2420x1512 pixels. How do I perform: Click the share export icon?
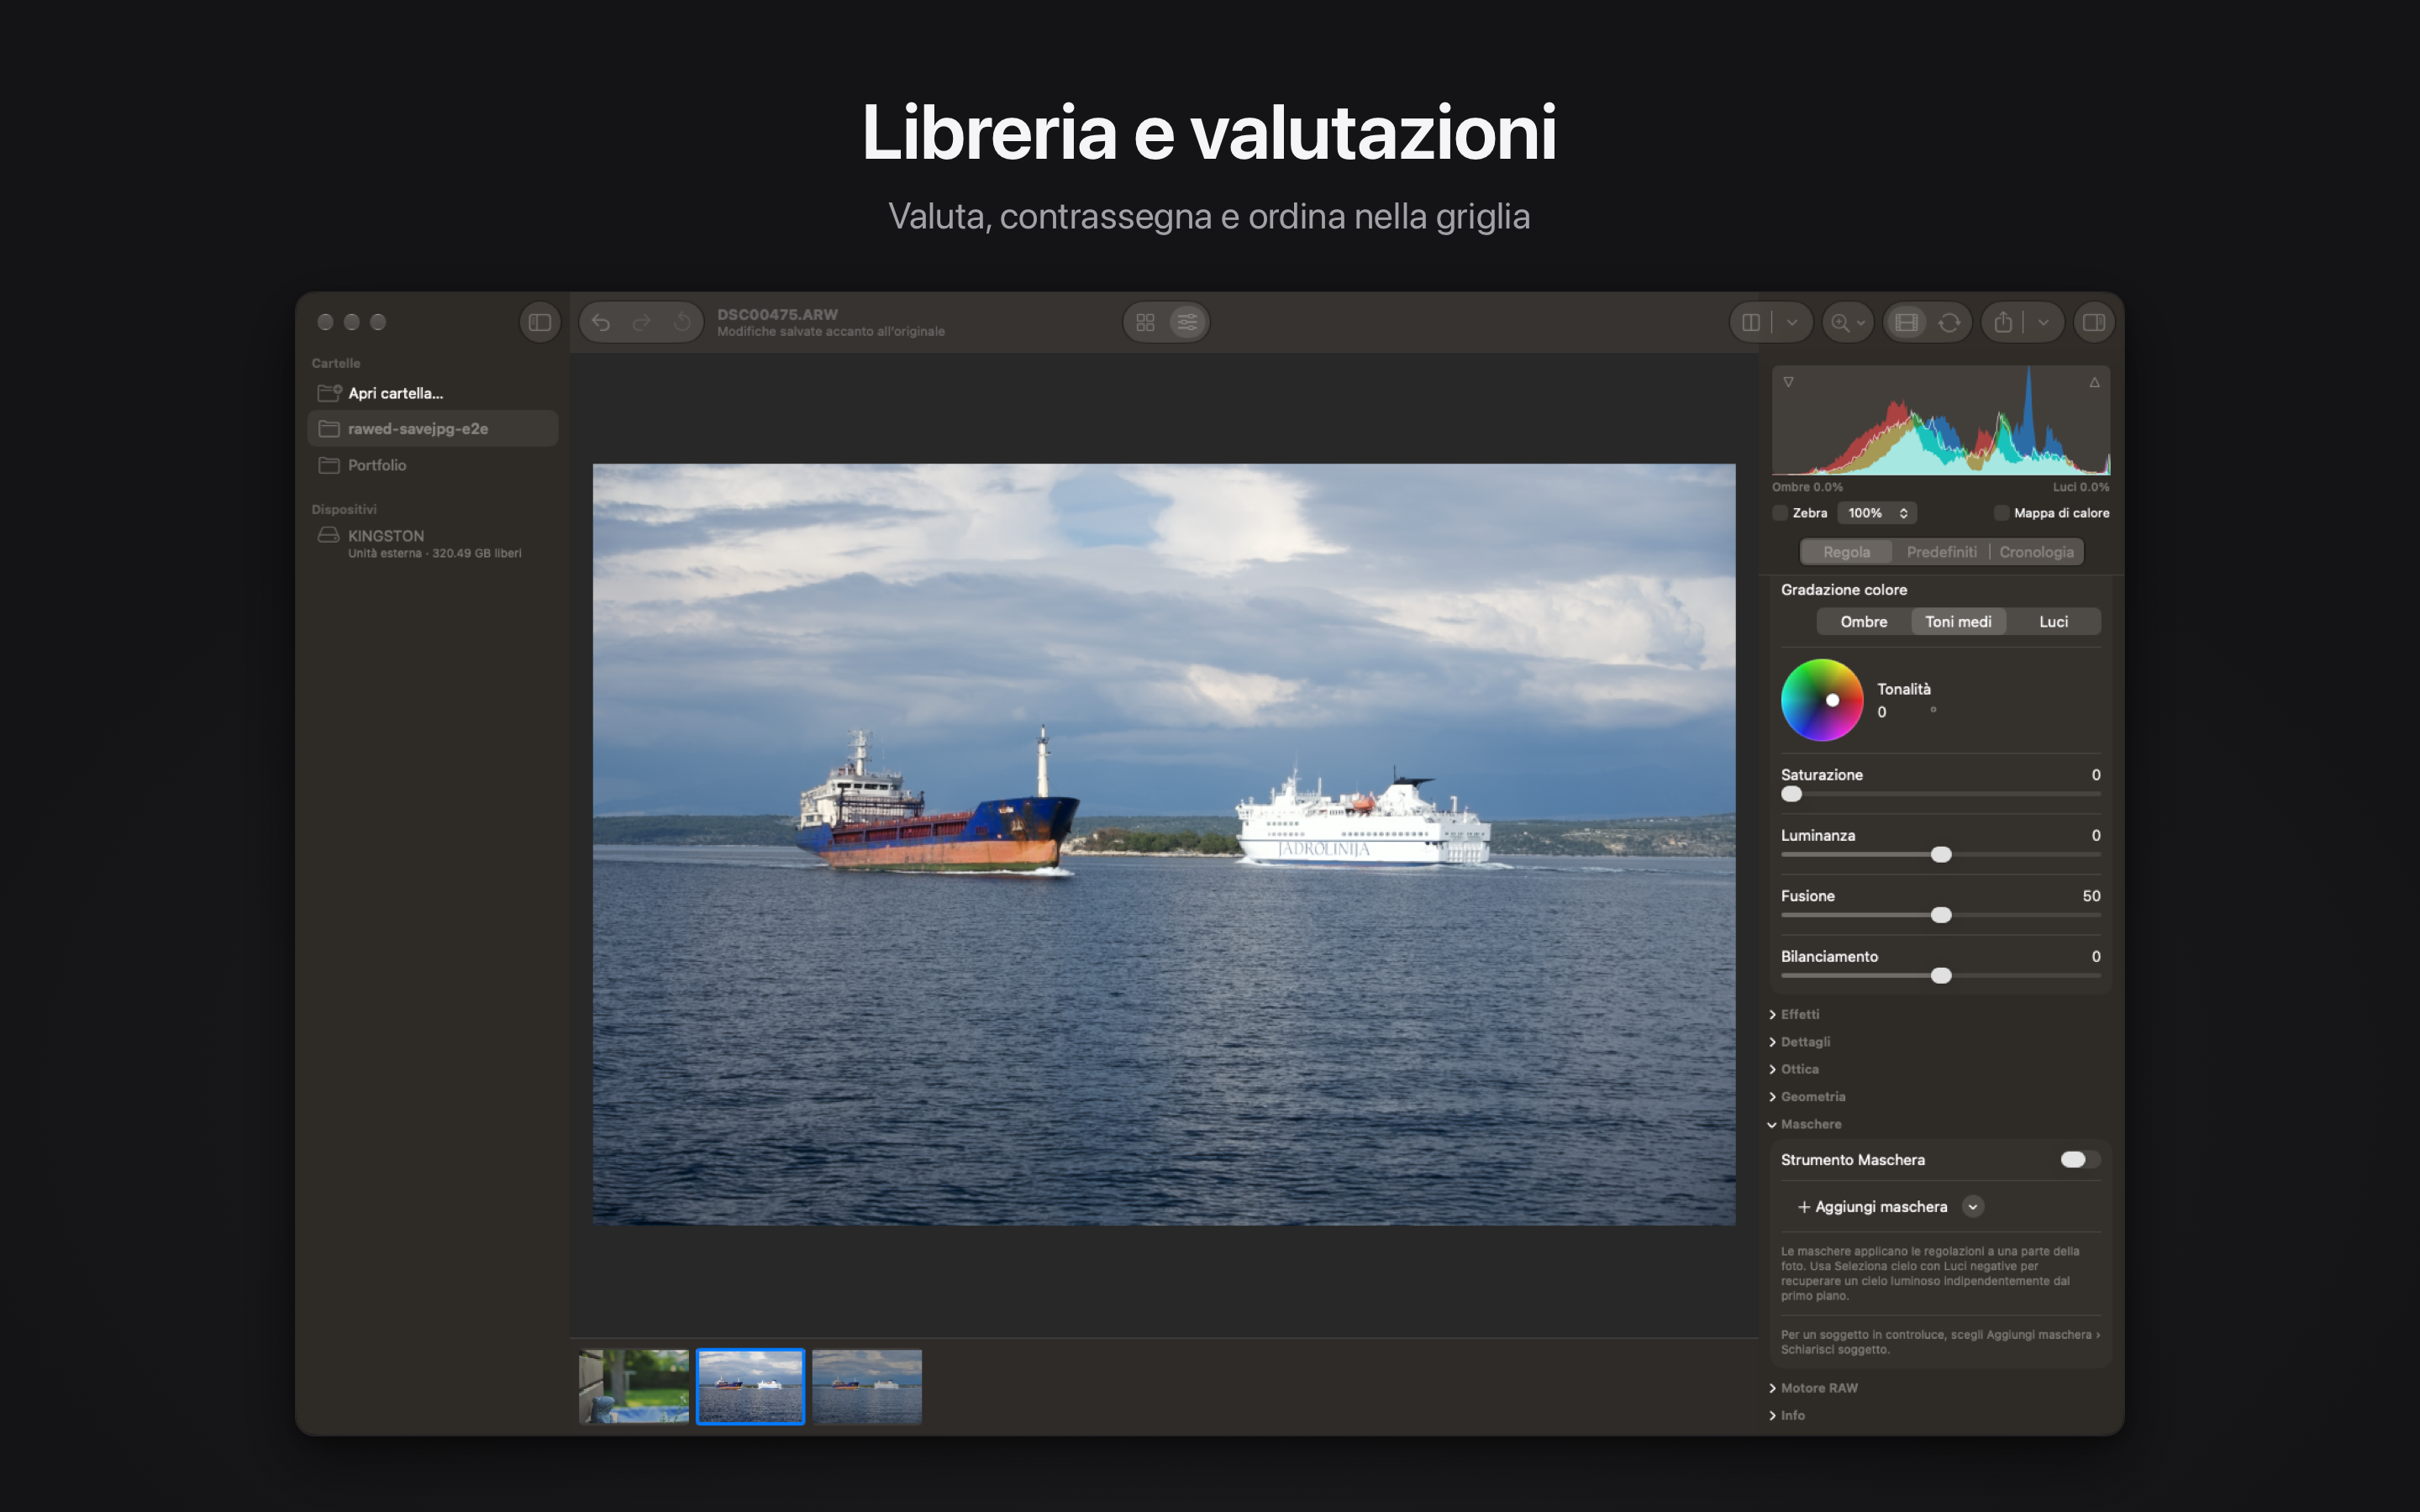(x=2003, y=322)
